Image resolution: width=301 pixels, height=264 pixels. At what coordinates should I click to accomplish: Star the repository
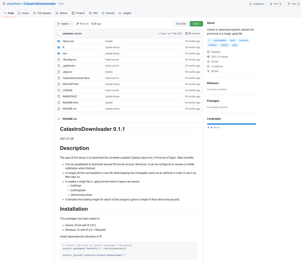tap(293, 4)
